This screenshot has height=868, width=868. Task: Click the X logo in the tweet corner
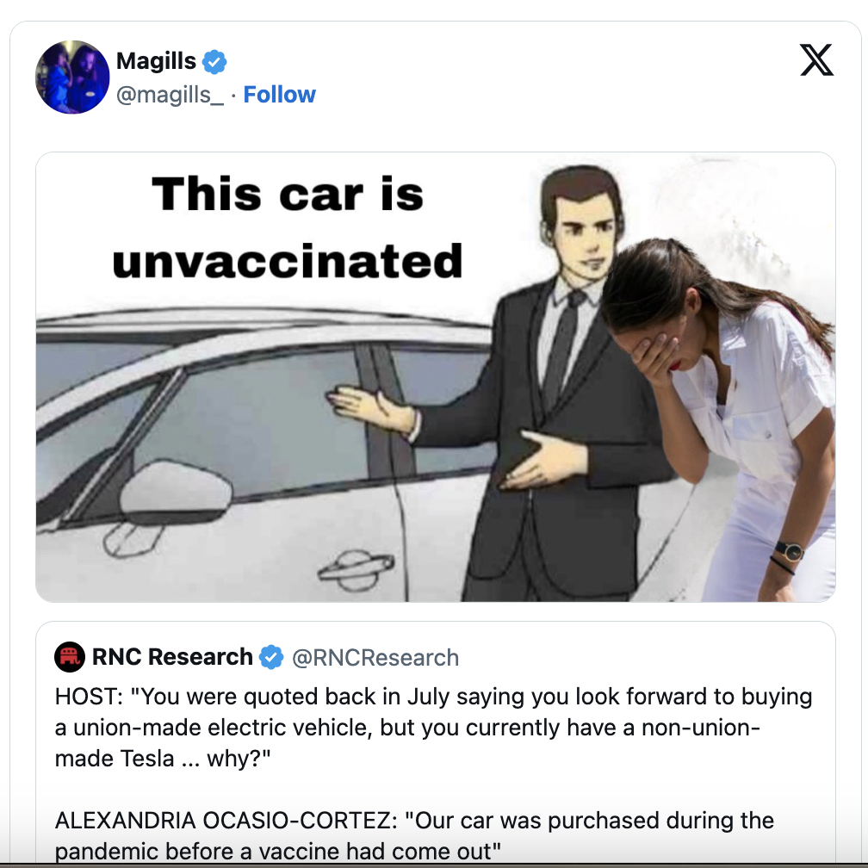coord(816,59)
